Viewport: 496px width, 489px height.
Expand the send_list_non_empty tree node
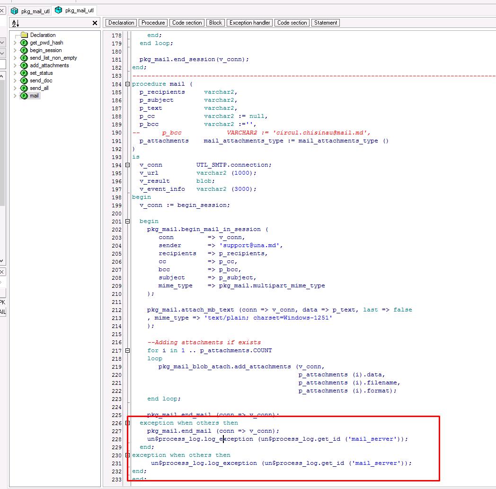(15, 58)
